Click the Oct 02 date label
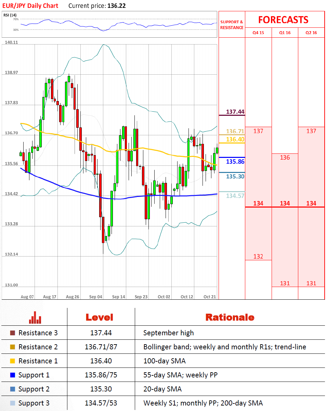The image size is (326, 411). [164, 297]
